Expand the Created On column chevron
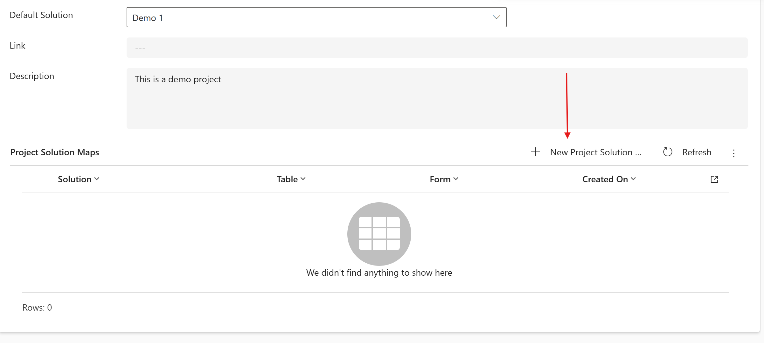This screenshot has width=764, height=343. click(633, 179)
